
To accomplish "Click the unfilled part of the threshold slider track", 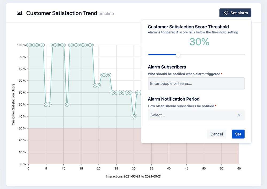I will [x=213, y=55].
